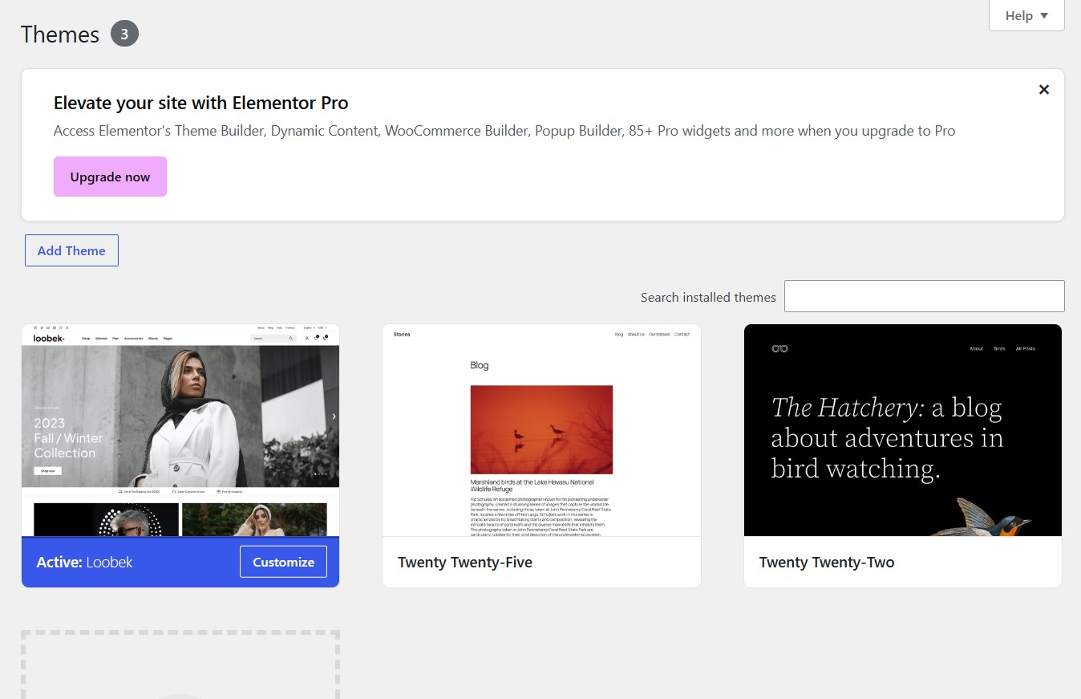Click the Themes page heading
The height and width of the screenshot is (699, 1081).
pos(60,35)
